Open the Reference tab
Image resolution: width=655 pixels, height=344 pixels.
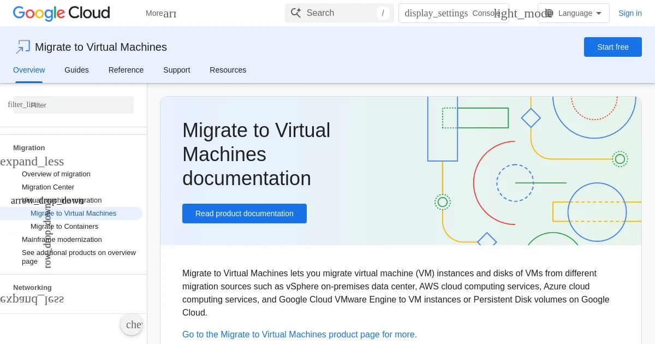point(126,70)
